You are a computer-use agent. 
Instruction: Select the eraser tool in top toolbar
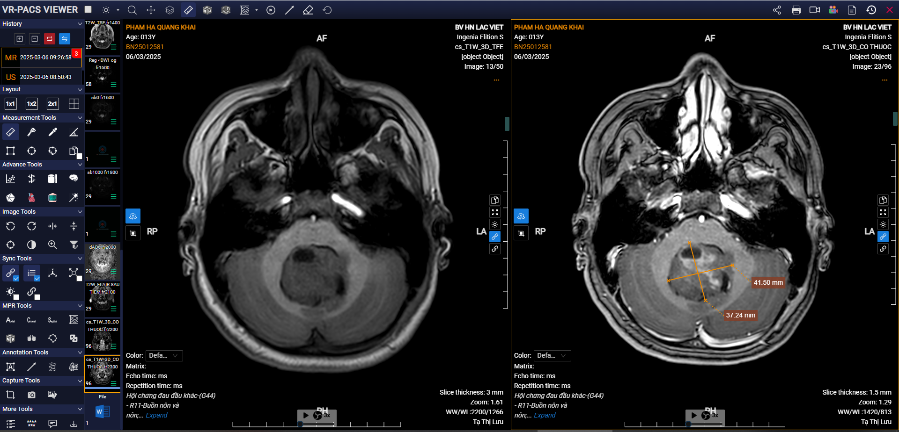click(308, 10)
